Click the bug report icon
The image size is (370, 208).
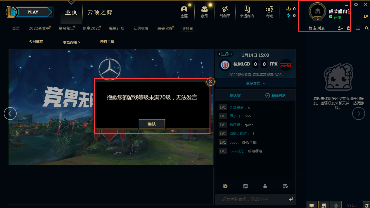point(366,205)
